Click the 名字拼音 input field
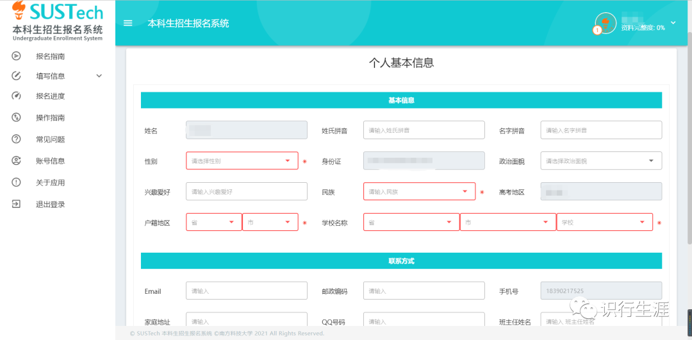Viewport: 692px width, 340px height. (x=601, y=130)
